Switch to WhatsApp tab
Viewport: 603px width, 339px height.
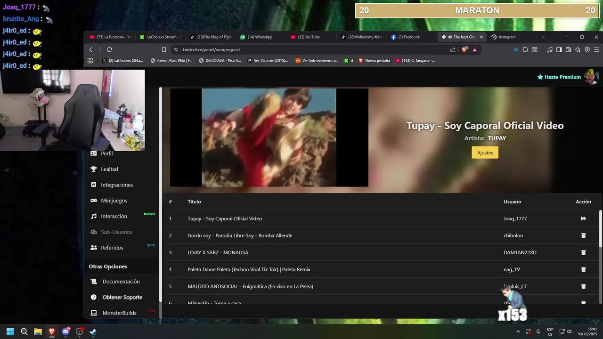click(261, 37)
